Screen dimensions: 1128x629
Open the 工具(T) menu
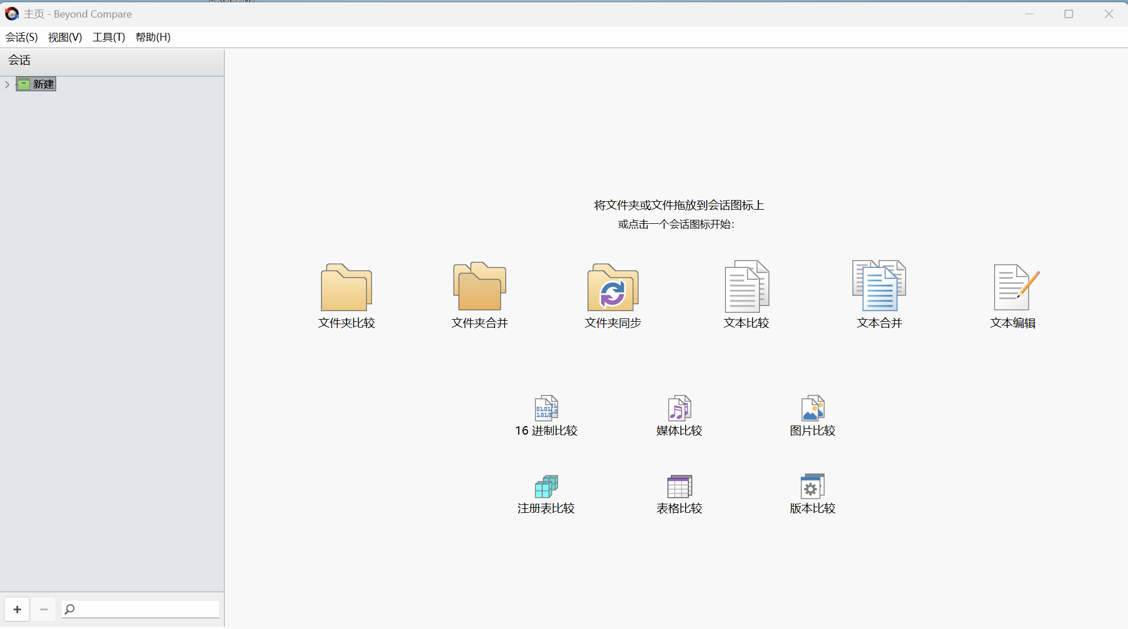tap(109, 37)
